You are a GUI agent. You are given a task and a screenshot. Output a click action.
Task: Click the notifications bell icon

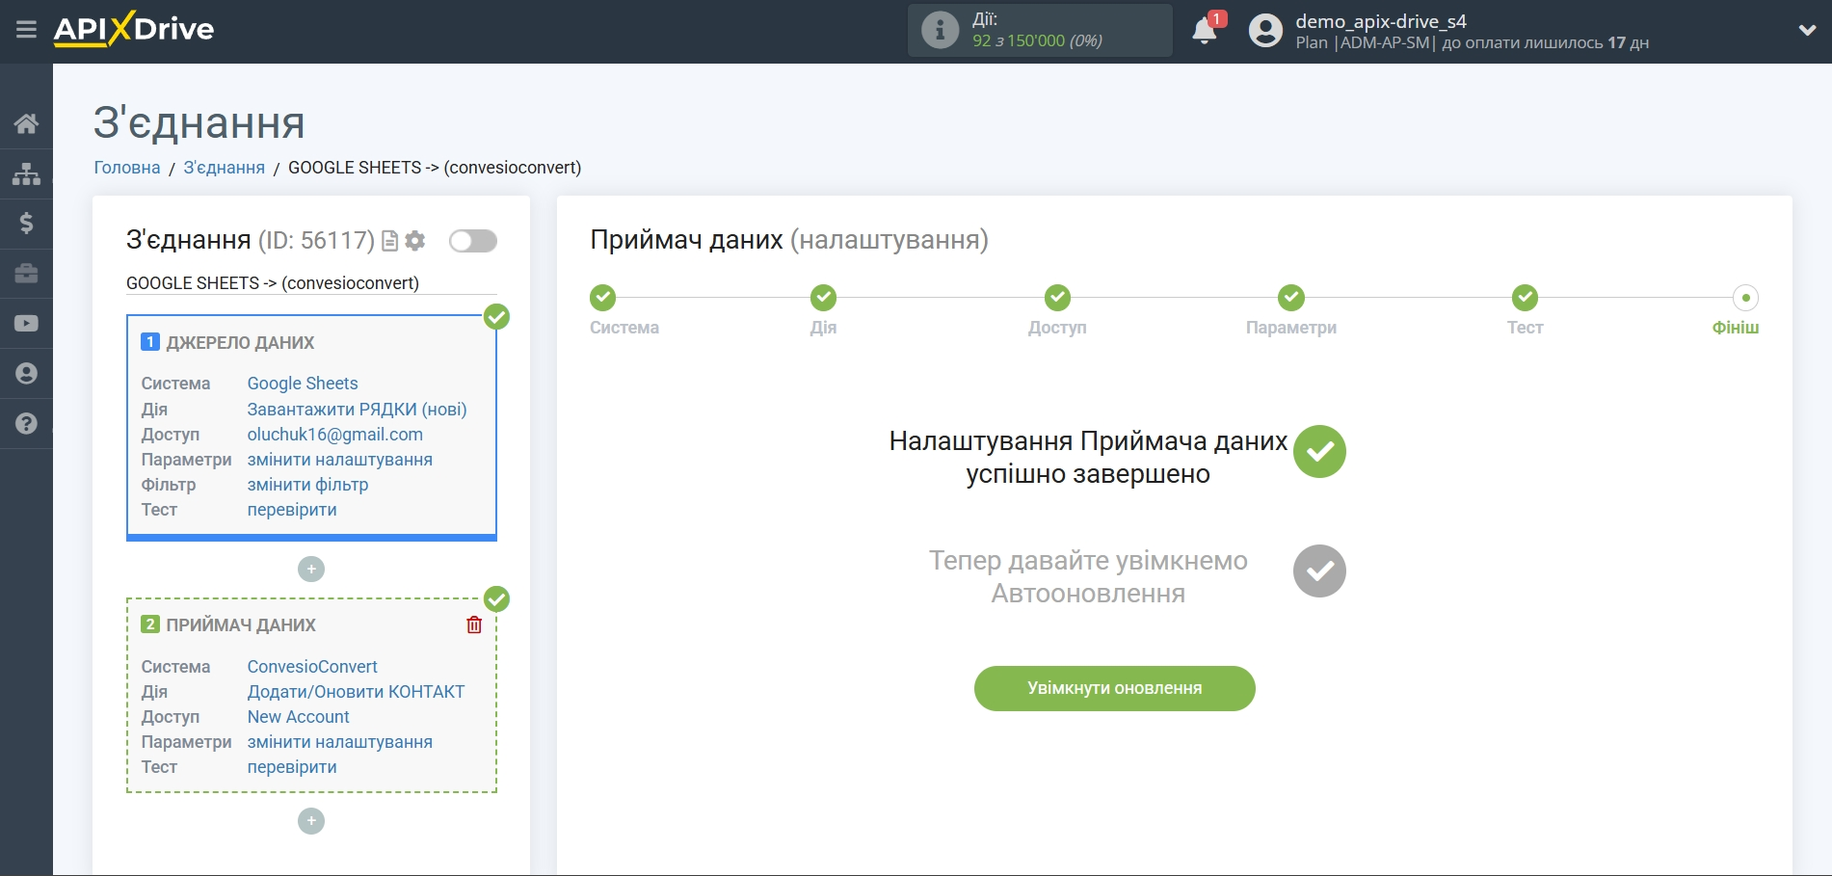[x=1204, y=31]
